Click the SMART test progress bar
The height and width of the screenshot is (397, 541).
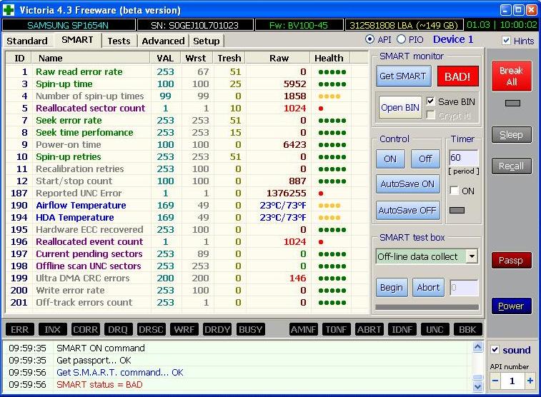[427, 307]
